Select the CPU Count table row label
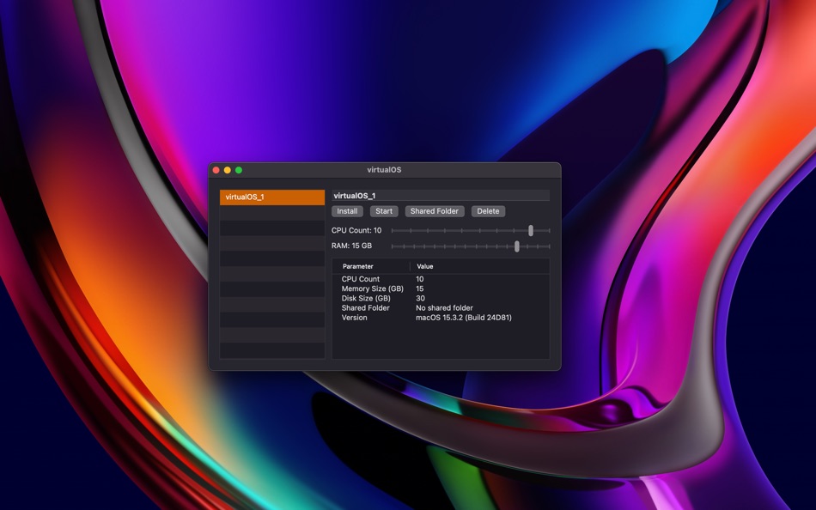 tap(361, 279)
